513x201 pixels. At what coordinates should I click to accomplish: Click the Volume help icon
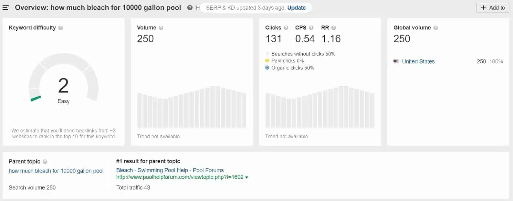click(161, 28)
